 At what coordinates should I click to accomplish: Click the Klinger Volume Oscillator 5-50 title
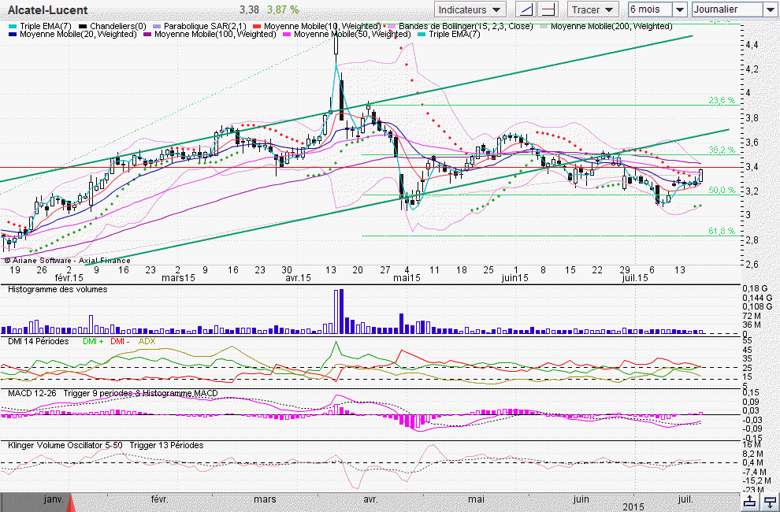click(65, 445)
